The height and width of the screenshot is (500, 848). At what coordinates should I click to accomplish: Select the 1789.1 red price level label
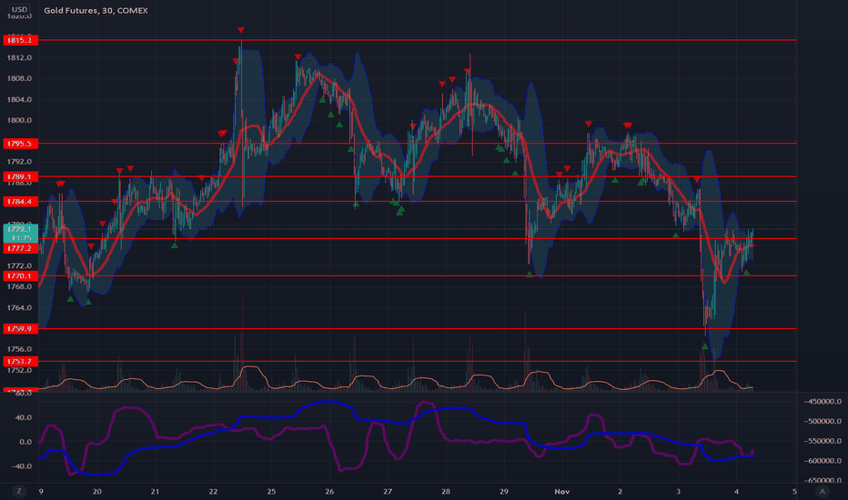[x=20, y=176]
